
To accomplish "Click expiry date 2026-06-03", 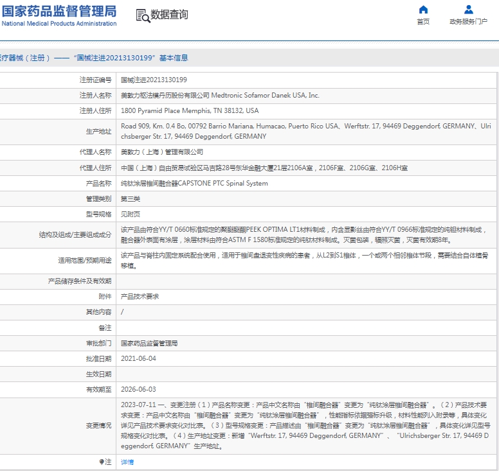I will coord(138,389).
